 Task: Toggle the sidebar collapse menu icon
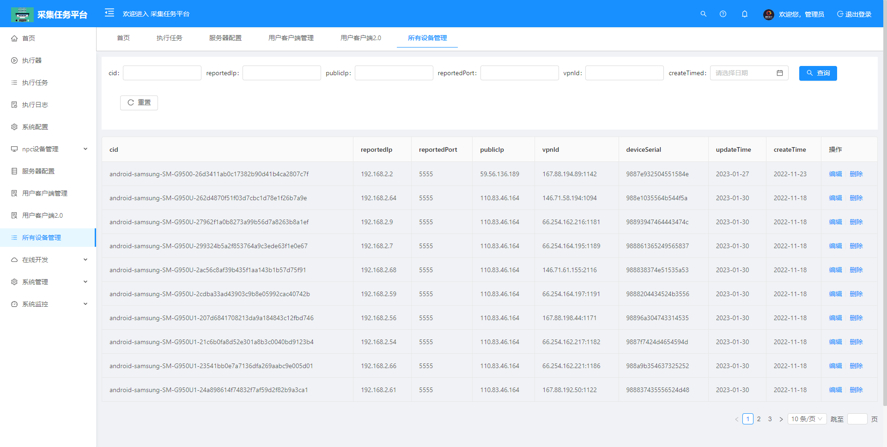109,13
